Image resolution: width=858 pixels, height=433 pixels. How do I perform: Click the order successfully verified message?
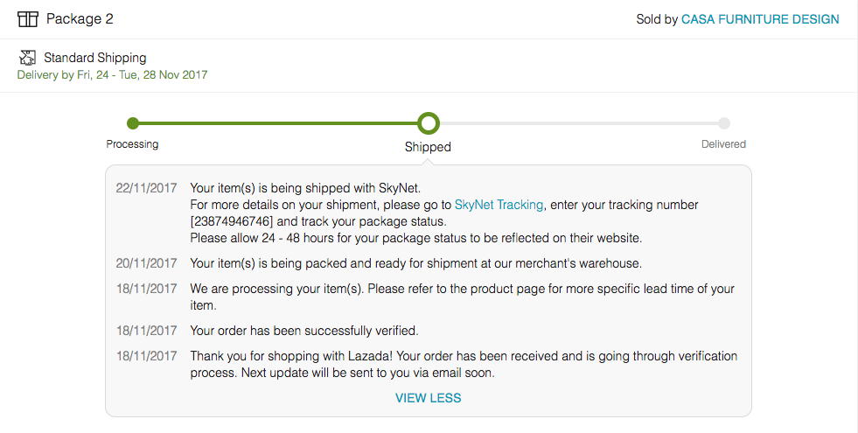point(304,331)
